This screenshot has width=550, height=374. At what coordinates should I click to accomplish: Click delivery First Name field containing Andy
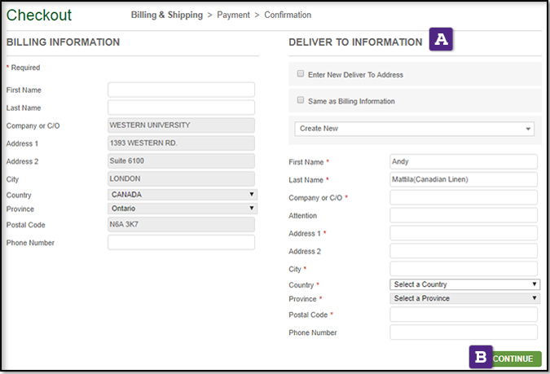point(464,161)
